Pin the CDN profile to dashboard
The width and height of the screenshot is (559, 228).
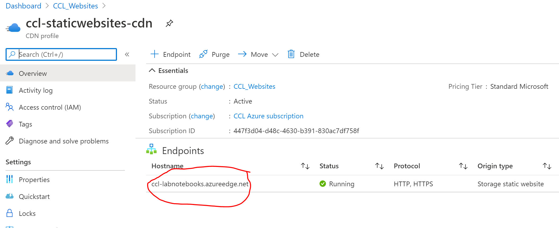click(x=169, y=23)
